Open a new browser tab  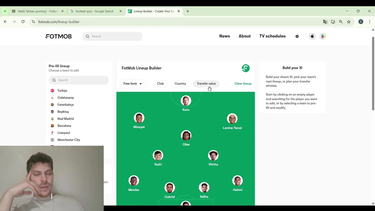(187, 11)
